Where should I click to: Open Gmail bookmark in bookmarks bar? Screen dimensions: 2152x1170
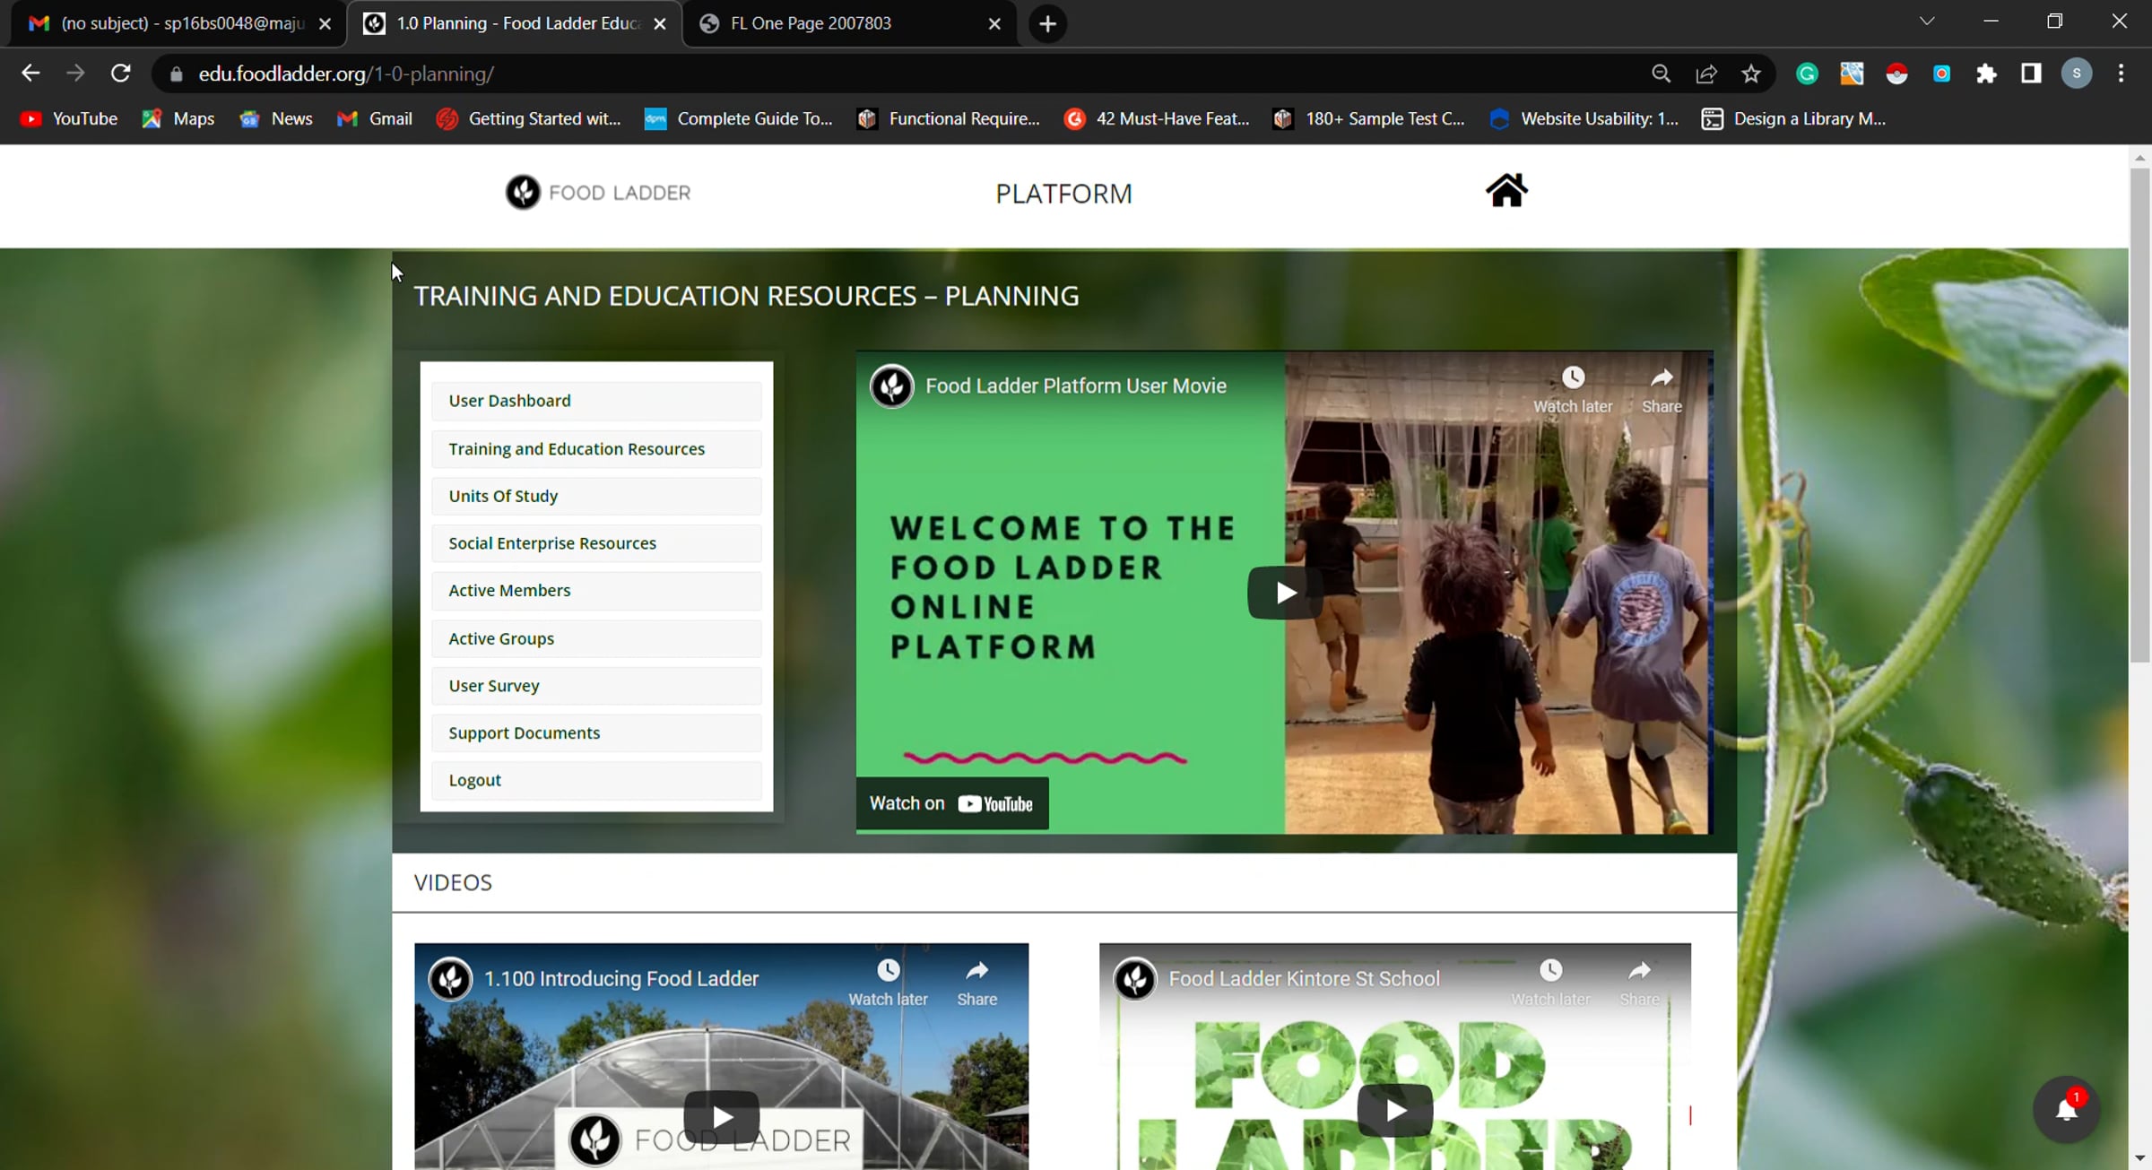coord(375,118)
